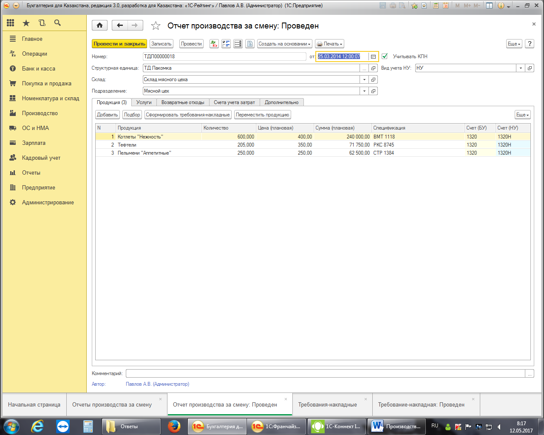Open the information icon in title bar

pos(501,6)
